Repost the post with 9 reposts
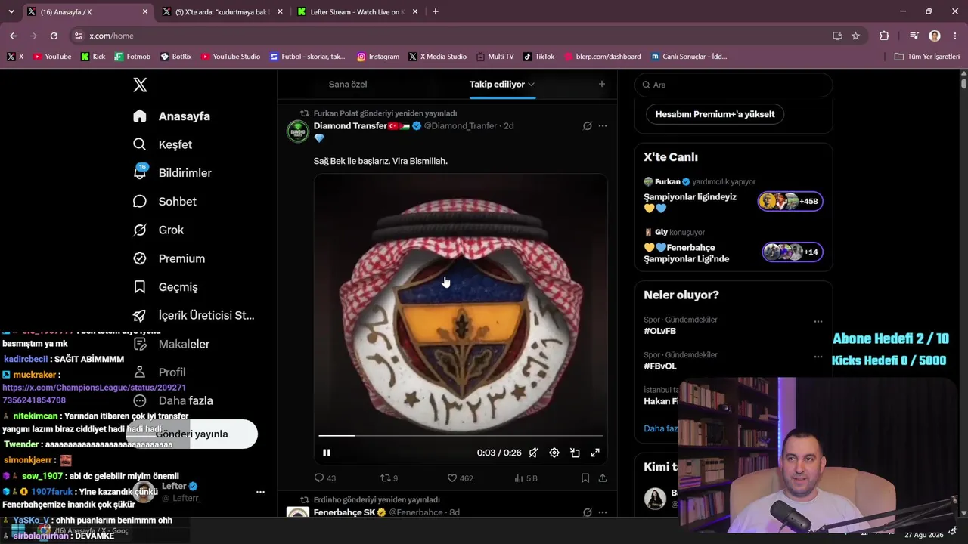The height and width of the screenshot is (544, 968). 389,478
